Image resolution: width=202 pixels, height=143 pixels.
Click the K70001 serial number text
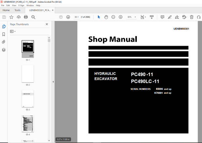coord(158,93)
